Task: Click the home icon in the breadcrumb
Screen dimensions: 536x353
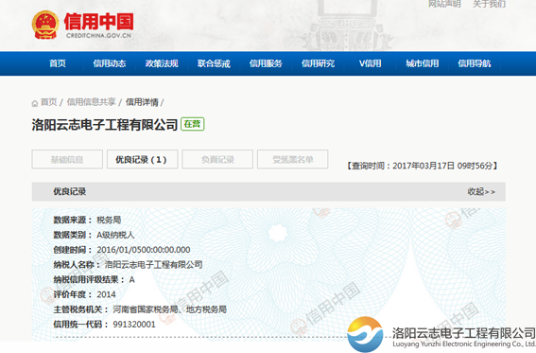Action: [x=35, y=103]
